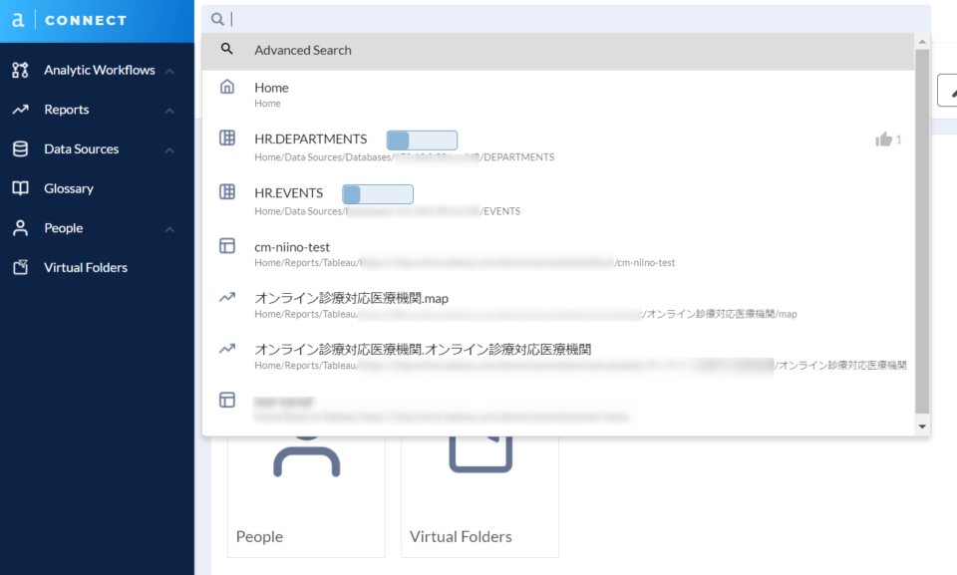
Task: Click the report icon beside オンライン診療対応医療機関.オンライン診療対応医療機関
Action: (x=227, y=349)
